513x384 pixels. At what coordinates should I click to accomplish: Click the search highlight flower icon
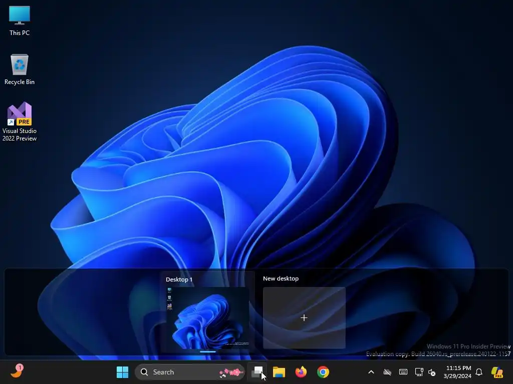click(x=231, y=372)
